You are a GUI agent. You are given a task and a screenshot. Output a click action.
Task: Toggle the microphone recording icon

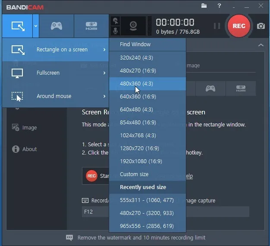pyautogui.click(x=116, y=31)
